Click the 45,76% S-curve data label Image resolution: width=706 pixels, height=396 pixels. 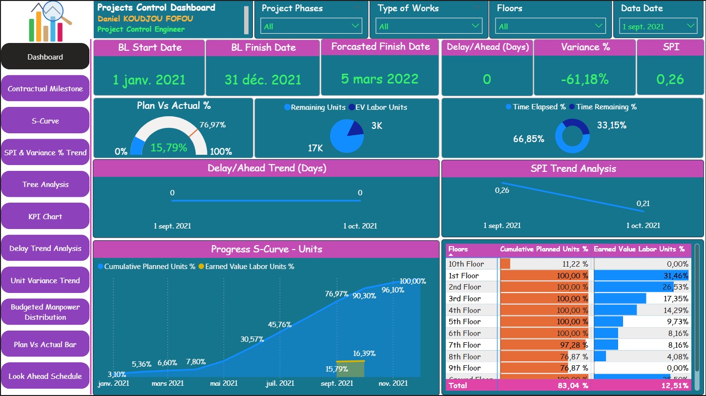[x=280, y=324]
